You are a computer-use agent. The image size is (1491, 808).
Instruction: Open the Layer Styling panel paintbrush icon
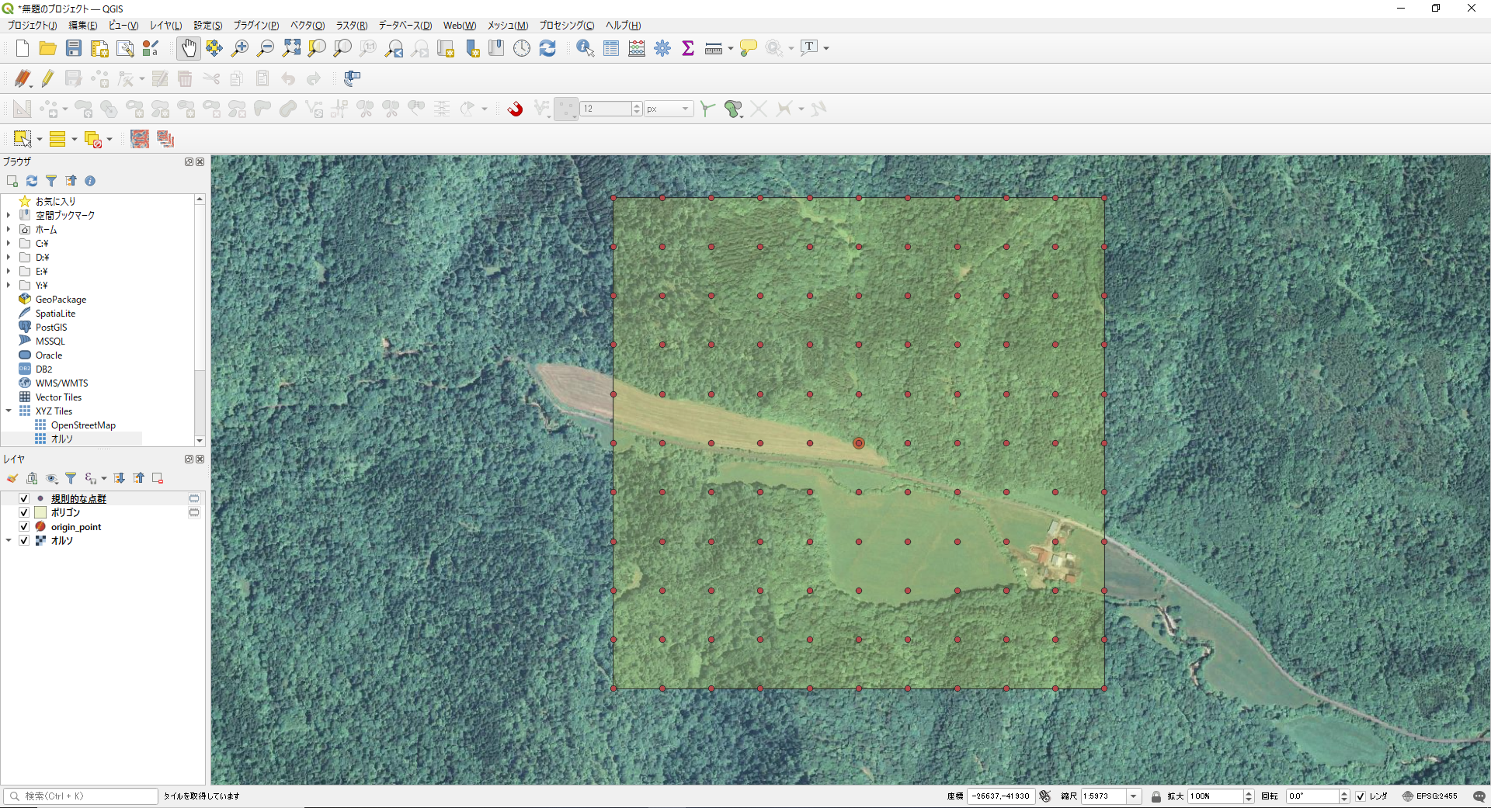(x=12, y=478)
